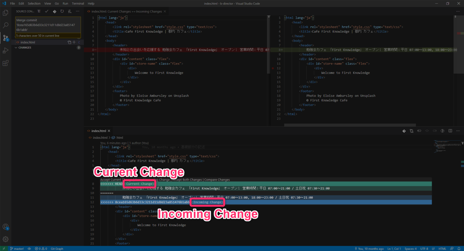Refresh the Source Control view
Viewport: 464px width, 251px height.
(x=62, y=11)
